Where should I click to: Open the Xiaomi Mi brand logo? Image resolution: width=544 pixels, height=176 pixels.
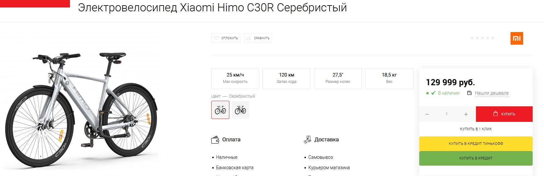point(517,39)
